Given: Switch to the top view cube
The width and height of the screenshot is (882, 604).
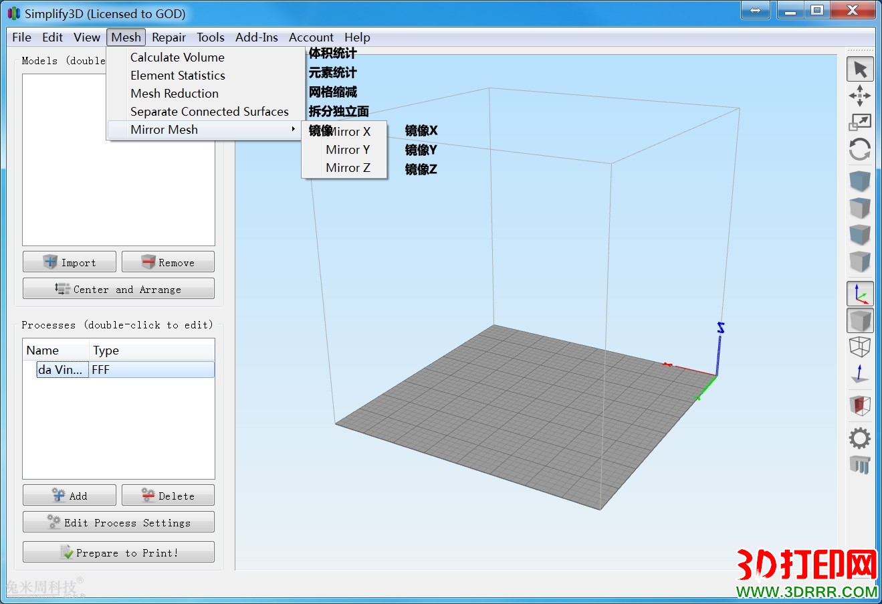Looking at the screenshot, I should [x=860, y=207].
